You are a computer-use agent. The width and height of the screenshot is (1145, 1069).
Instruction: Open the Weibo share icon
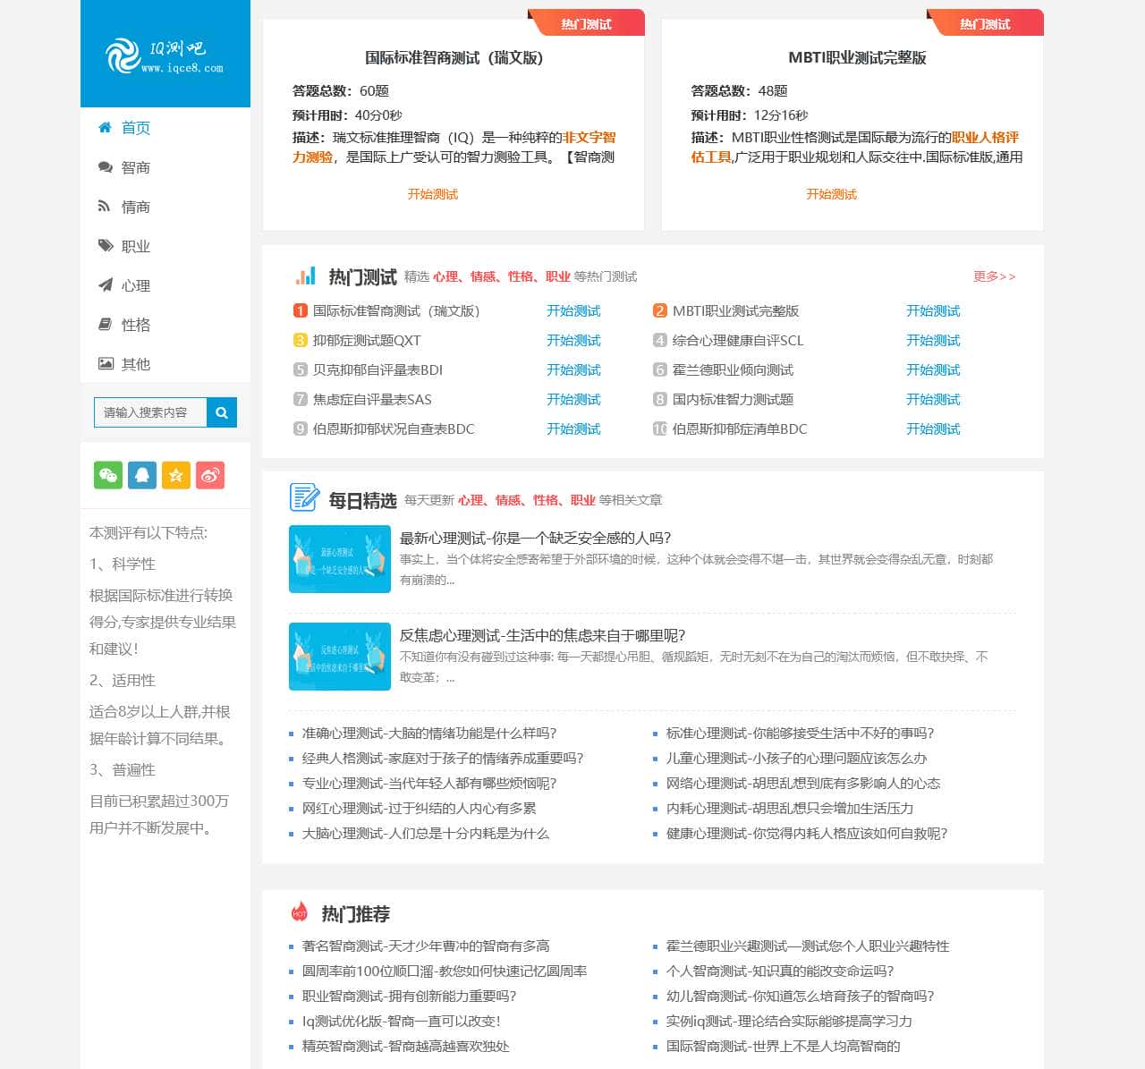210,475
